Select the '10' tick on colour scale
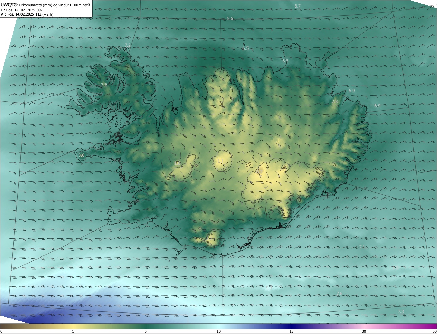437x334 pixels. pyautogui.click(x=218, y=332)
